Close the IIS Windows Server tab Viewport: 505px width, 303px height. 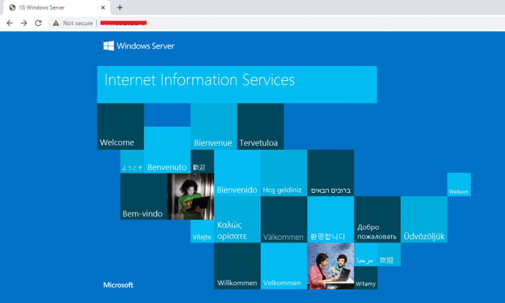click(103, 7)
